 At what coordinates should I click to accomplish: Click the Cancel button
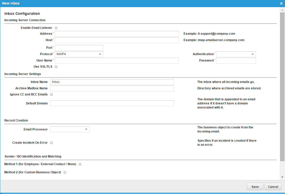tap(273, 186)
